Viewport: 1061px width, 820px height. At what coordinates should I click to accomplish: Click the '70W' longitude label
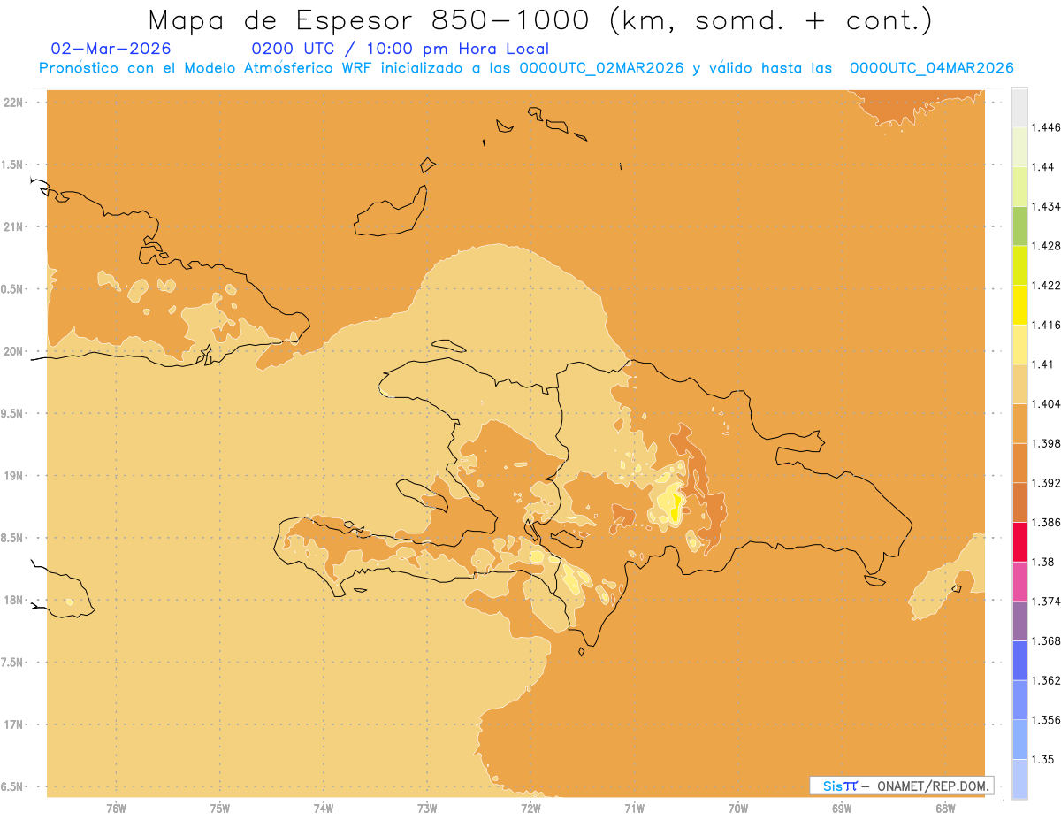(738, 809)
